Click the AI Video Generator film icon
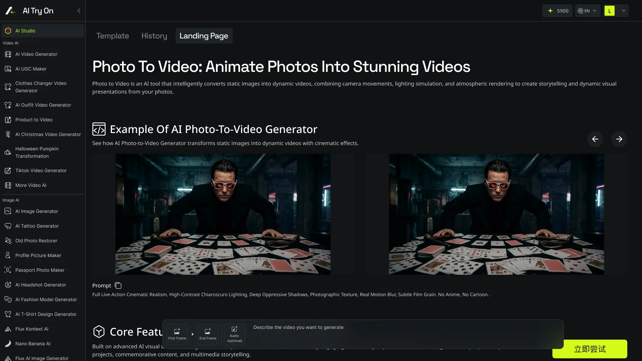The width and height of the screenshot is (642, 361). coord(8,54)
